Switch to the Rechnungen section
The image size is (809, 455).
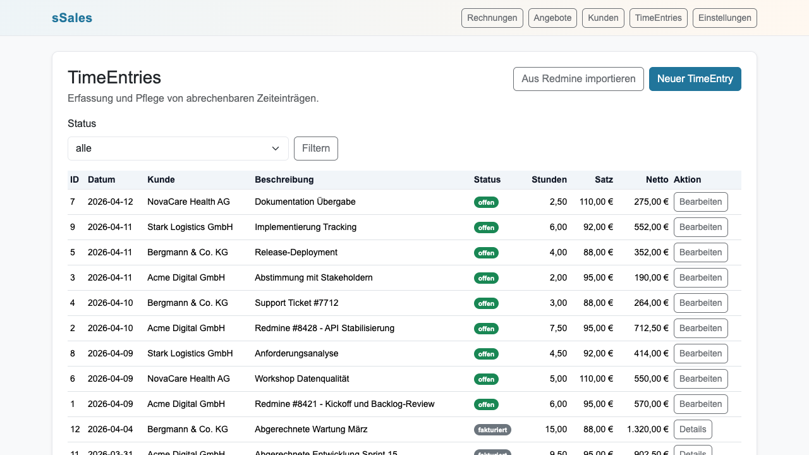(492, 18)
